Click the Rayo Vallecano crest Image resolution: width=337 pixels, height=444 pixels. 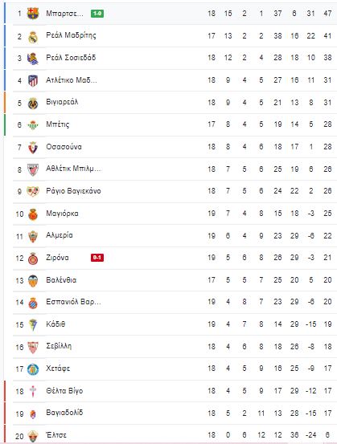[x=33, y=192]
